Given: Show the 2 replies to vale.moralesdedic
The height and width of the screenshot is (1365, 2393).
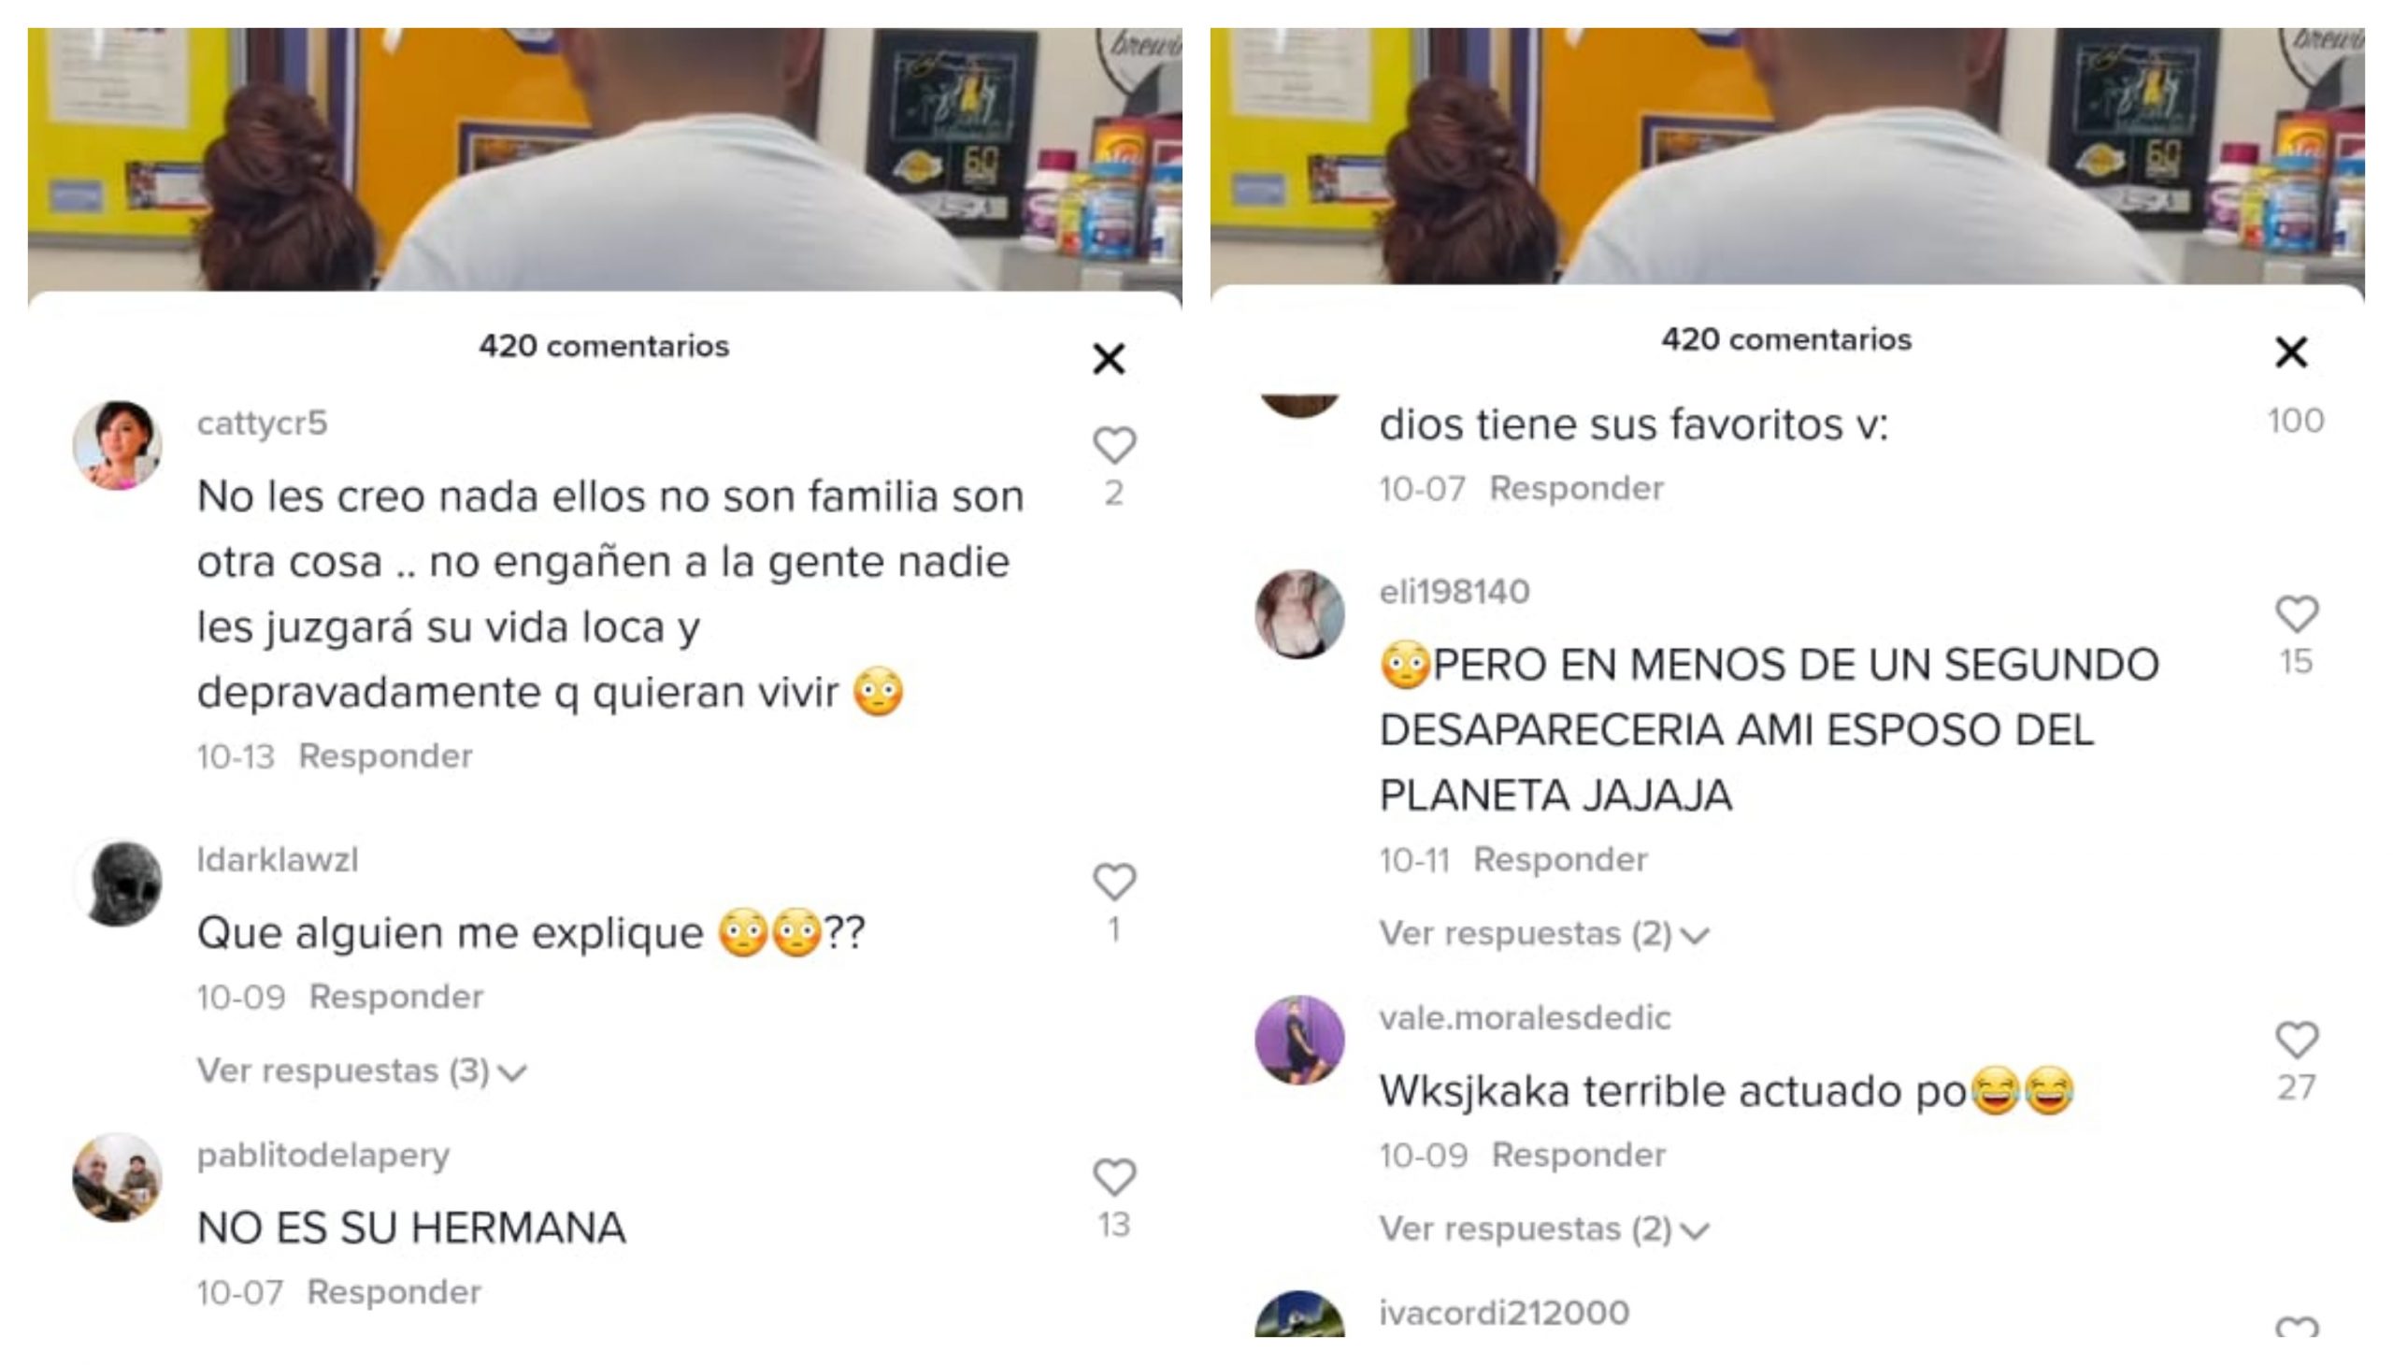Looking at the screenshot, I should [1545, 1229].
